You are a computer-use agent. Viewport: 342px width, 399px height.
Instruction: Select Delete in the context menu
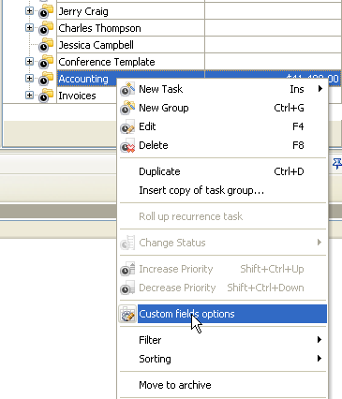(223, 145)
